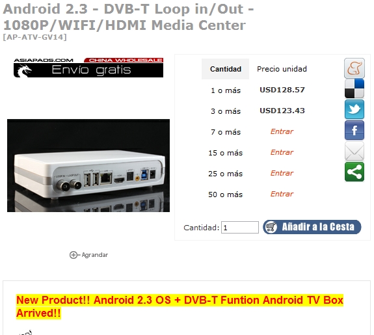Open the email share envelope icon
Viewport: 374px width, 335px height.
tap(354, 151)
